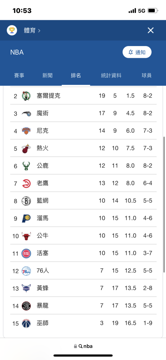
Task: Close the sports panel with X
Action: (x=151, y=30)
